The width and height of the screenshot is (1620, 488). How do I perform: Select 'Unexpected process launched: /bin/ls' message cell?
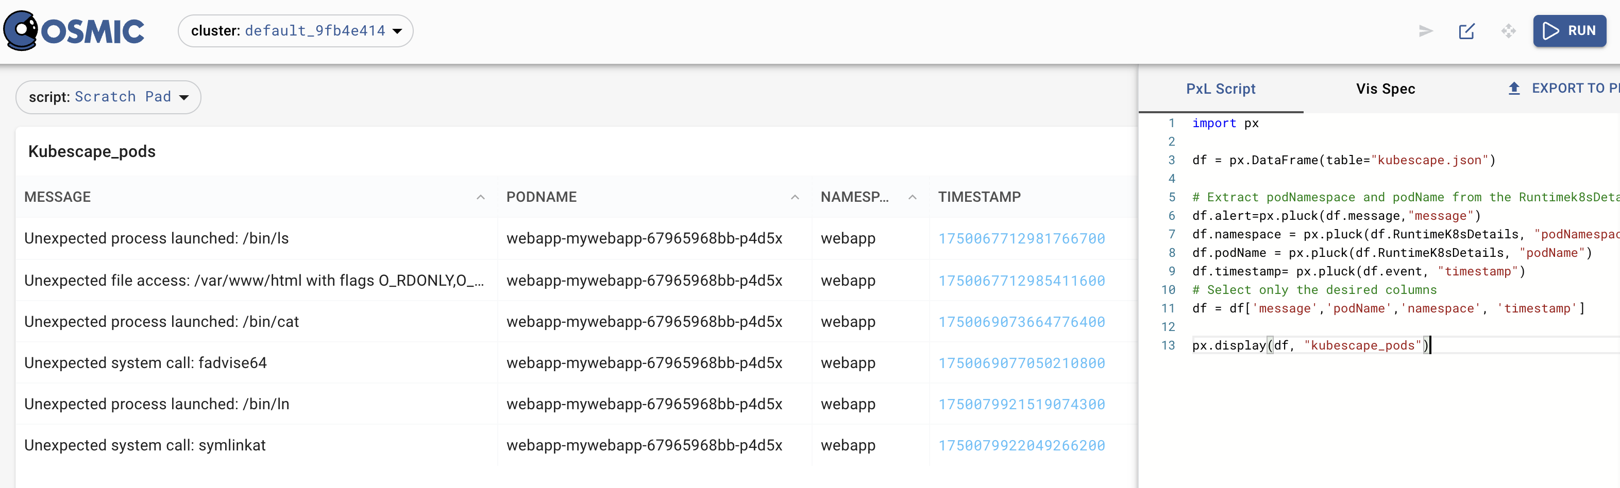tap(157, 239)
